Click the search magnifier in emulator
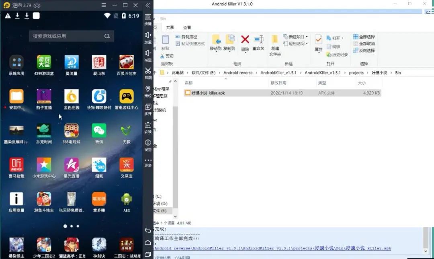Viewport: 434px width, 259px height. [107, 36]
